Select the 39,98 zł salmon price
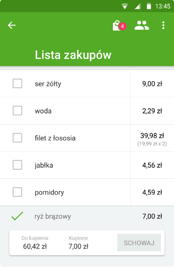Viewport: 174px width, 267px height. click(152, 136)
